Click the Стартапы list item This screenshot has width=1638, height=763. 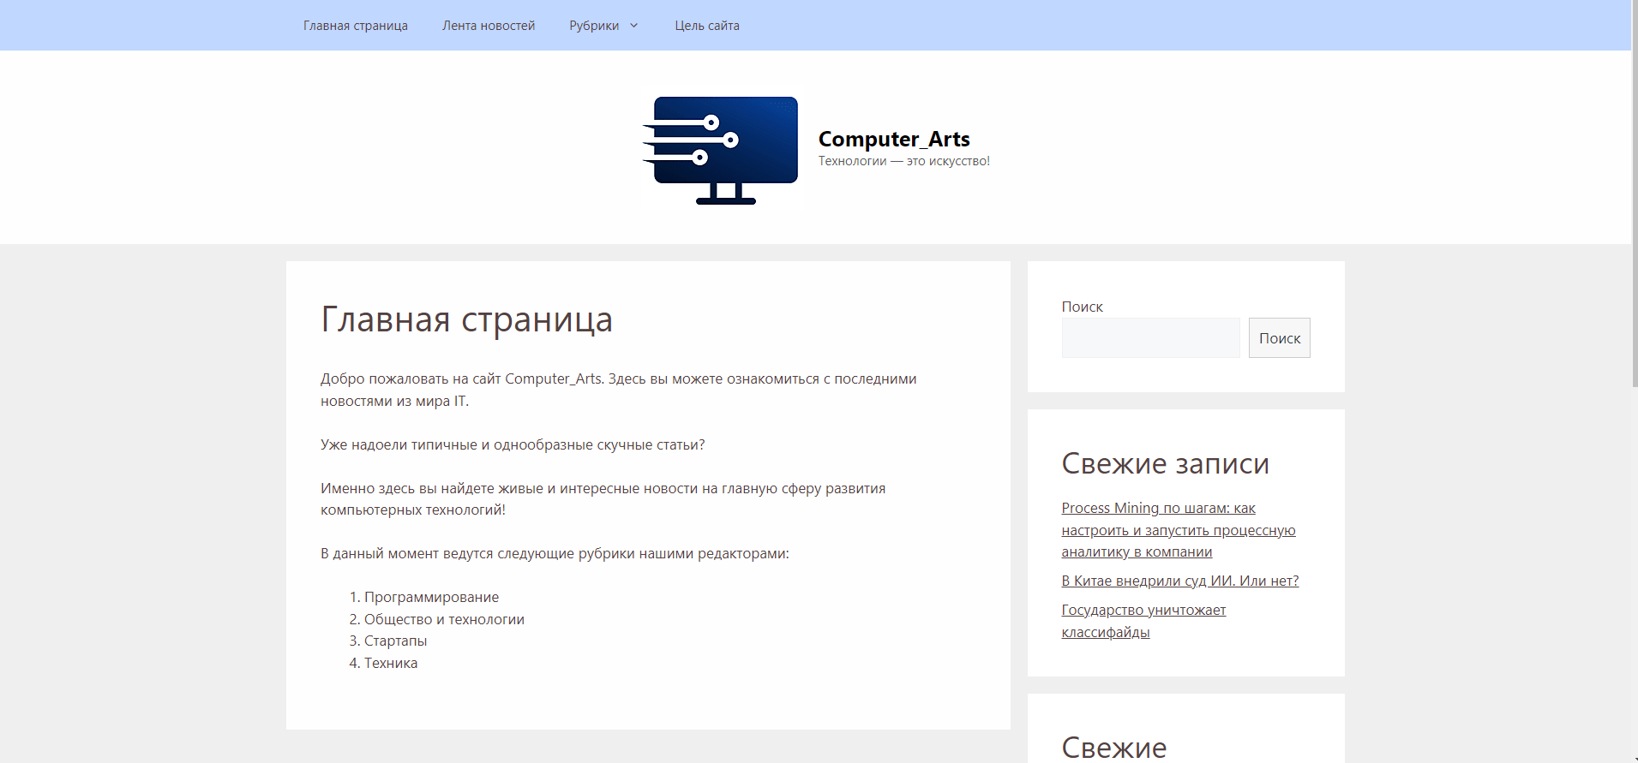pos(395,641)
